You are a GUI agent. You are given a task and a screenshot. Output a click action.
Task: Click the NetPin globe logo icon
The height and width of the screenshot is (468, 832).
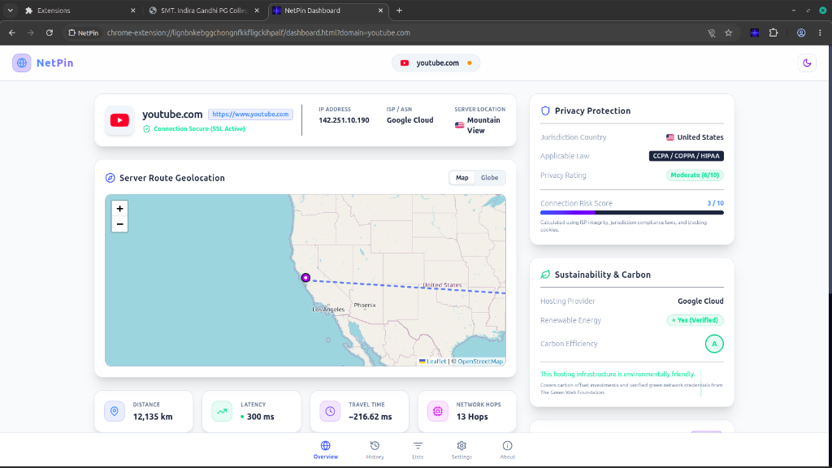tap(22, 63)
